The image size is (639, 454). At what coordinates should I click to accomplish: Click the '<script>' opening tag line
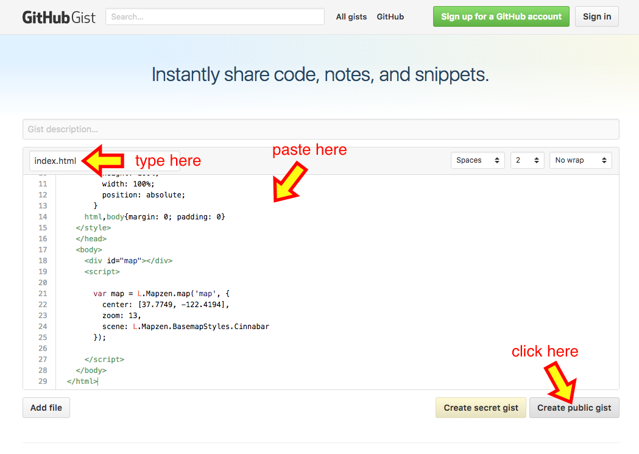102,272
